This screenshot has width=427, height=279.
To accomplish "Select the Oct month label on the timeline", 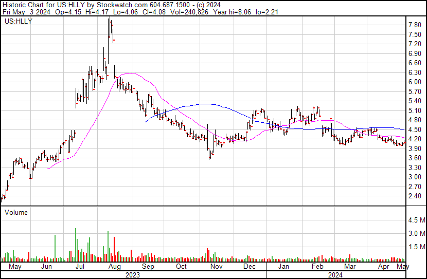I will tap(181, 267).
